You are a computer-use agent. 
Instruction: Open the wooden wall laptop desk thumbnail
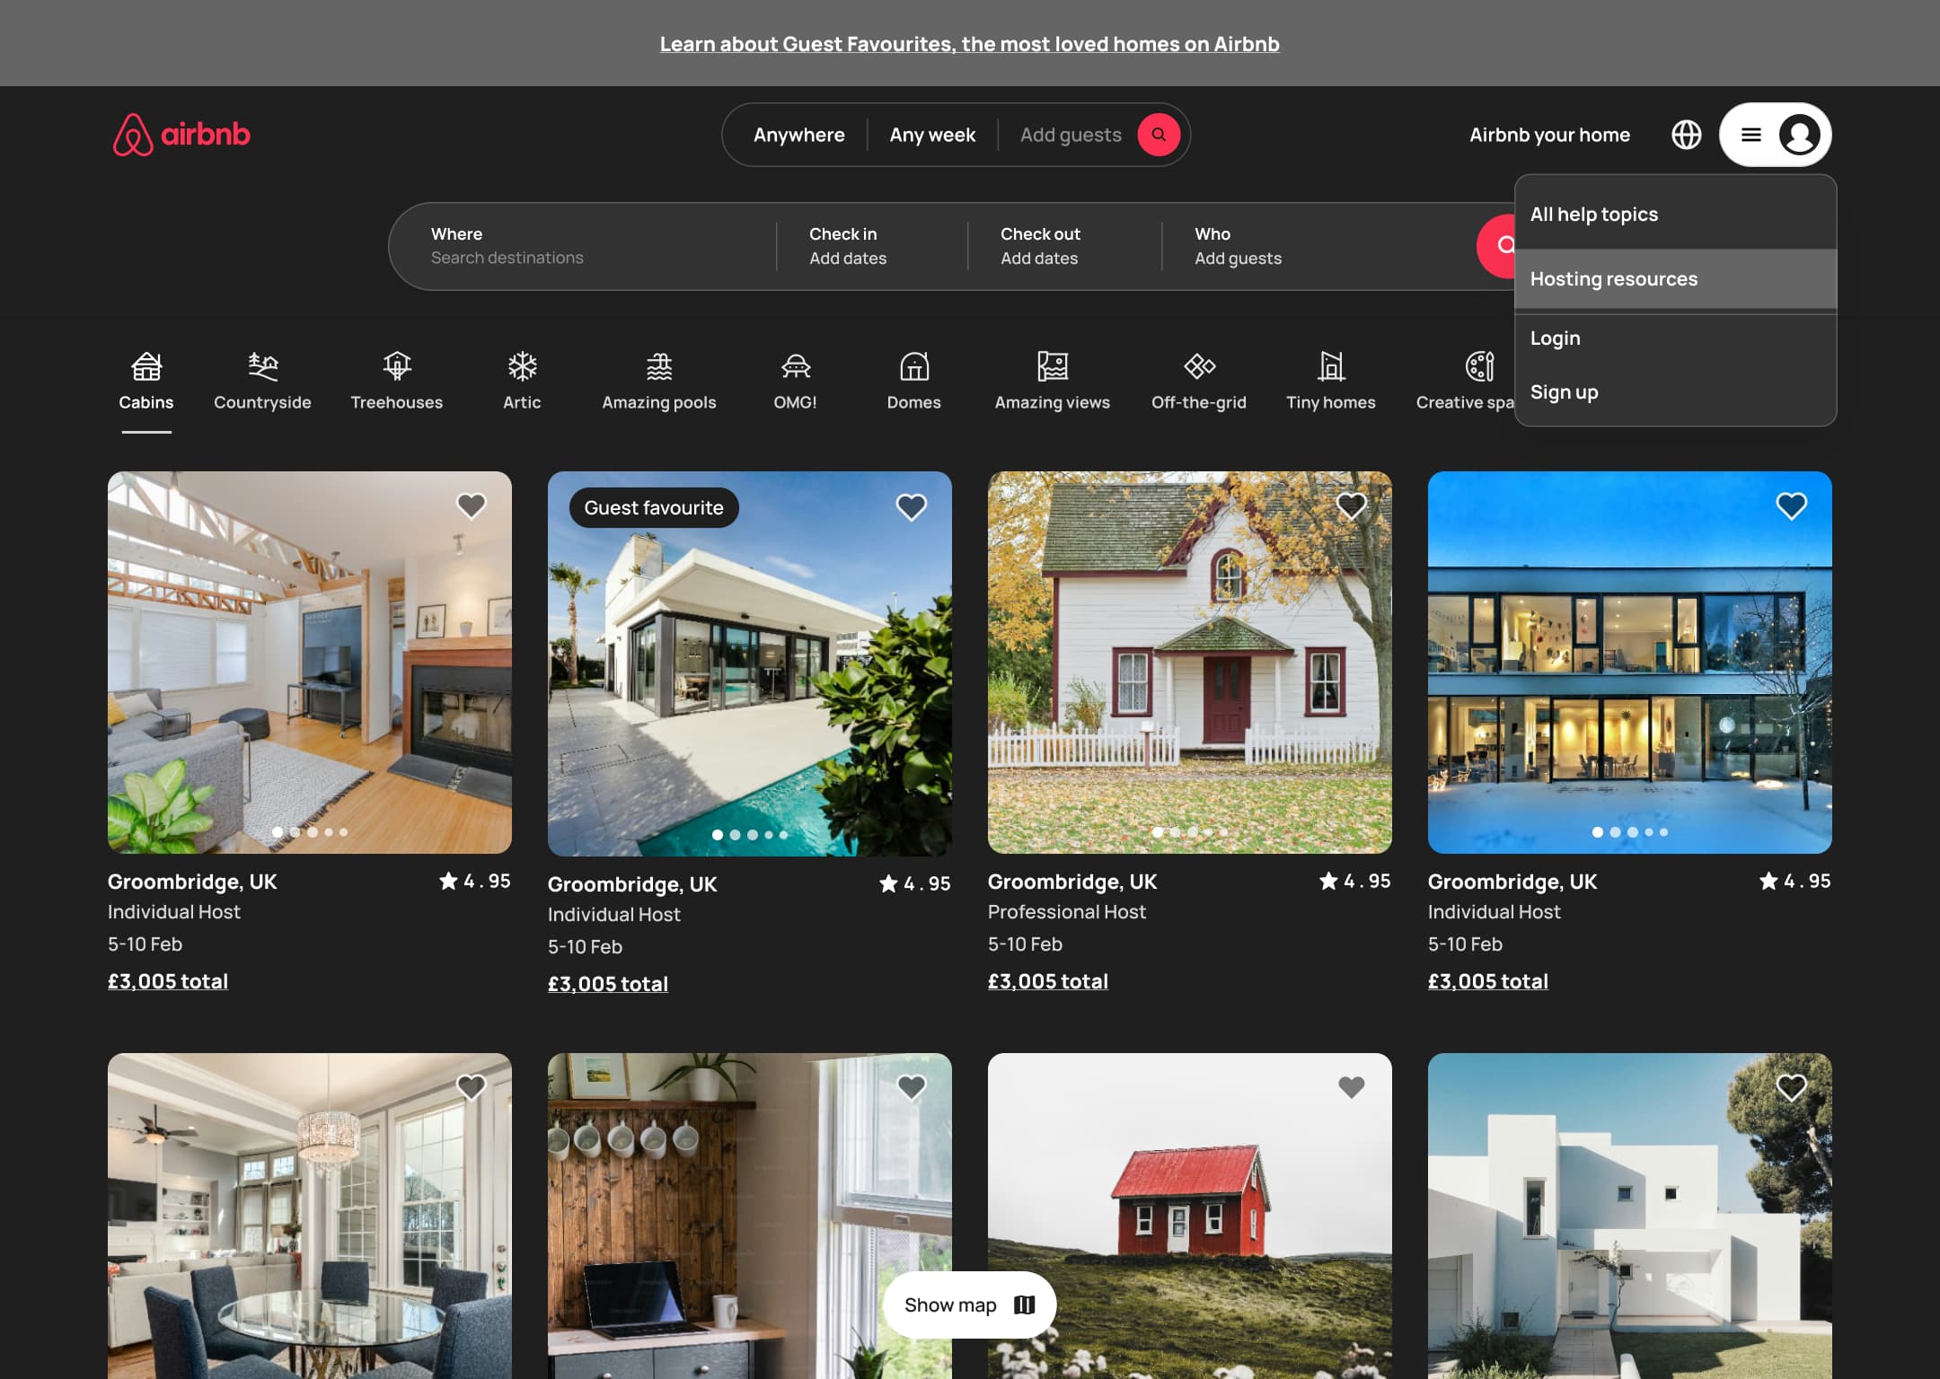pos(749,1216)
